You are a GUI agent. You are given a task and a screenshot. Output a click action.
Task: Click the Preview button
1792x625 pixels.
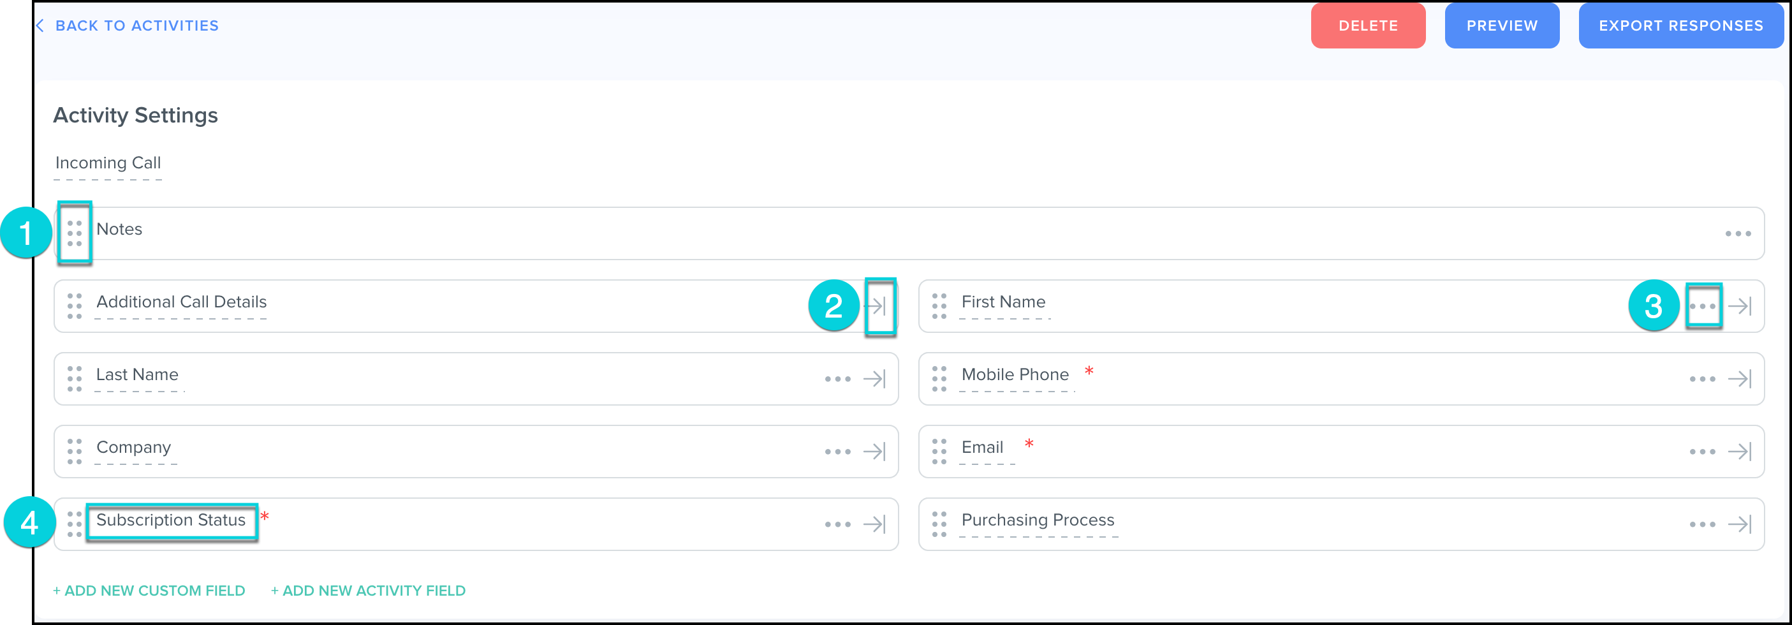pos(1501,26)
